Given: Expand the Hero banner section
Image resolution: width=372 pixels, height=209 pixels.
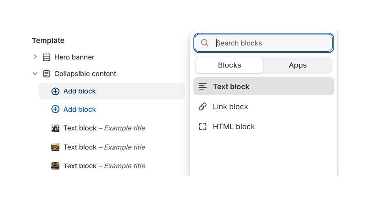Looking at the screenshot, I should [x=35, y=57].
